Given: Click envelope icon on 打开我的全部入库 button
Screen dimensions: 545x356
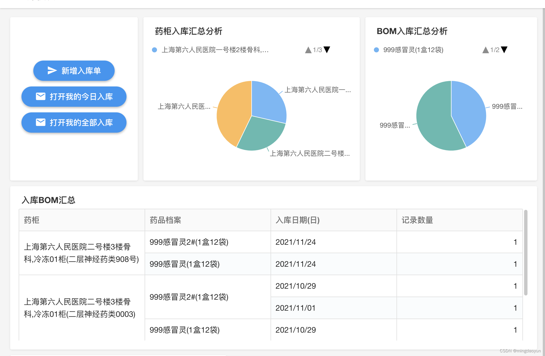Looking at the screenshot, I should click(41, 122).
